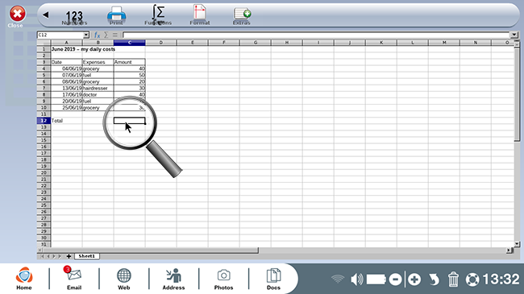The image size is (524, 294).
Task: Click the battery status icon
Action: [376, 280]
